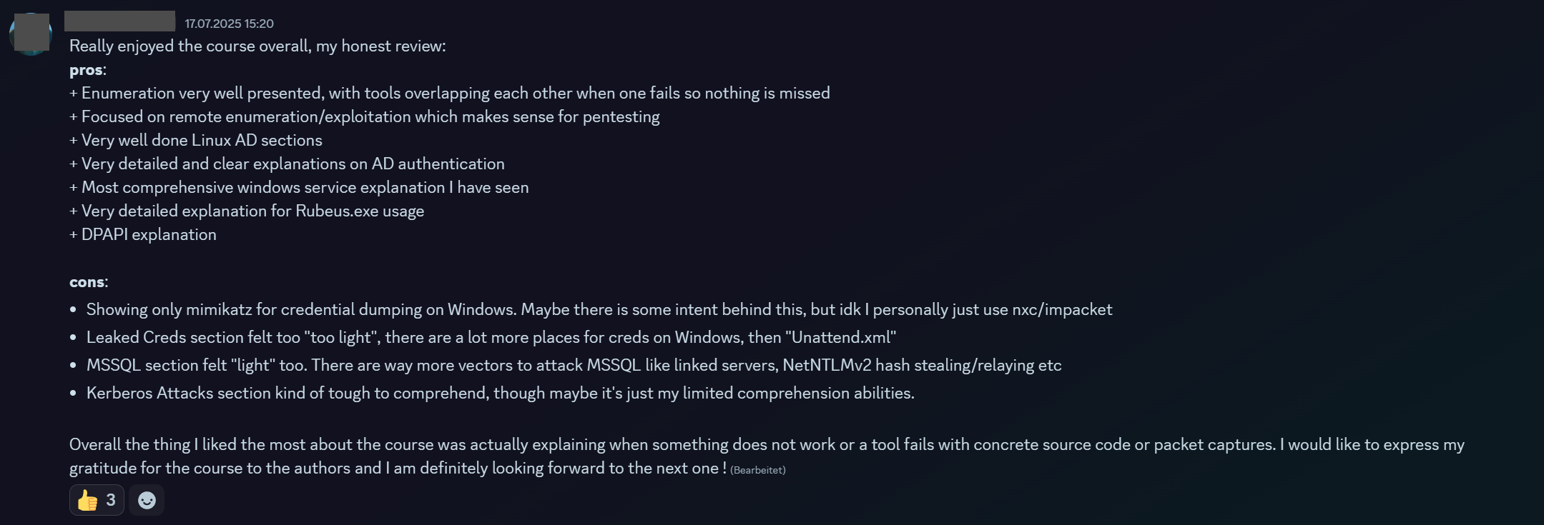
Task: Click the message author's avatar
Action: (x=30, y=33)
